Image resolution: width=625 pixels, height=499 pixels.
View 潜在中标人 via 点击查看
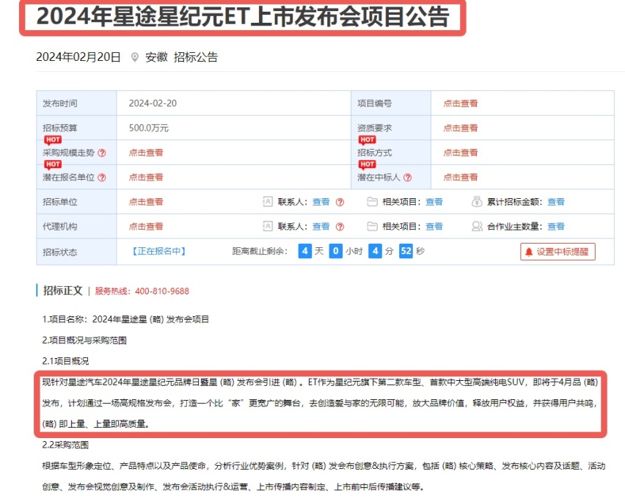(x=461, y=178)
